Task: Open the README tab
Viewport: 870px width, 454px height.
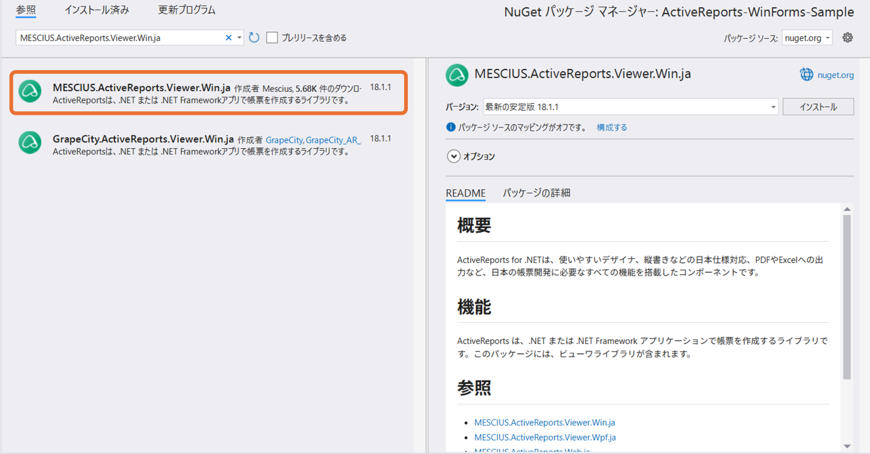Action: pos(466,193)
